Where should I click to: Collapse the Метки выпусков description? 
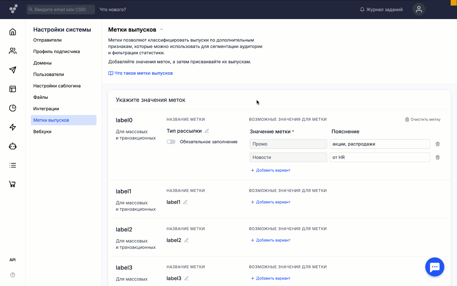click(162, 30)
